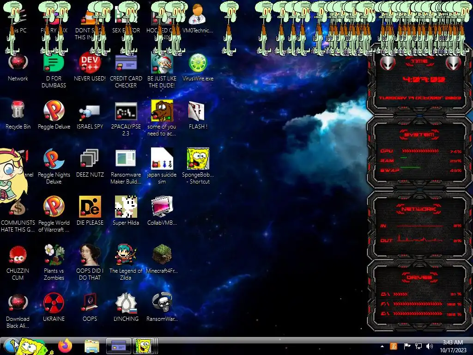
Task: Open the taskbar clock 3:43 AM
Action: point(453,346)
